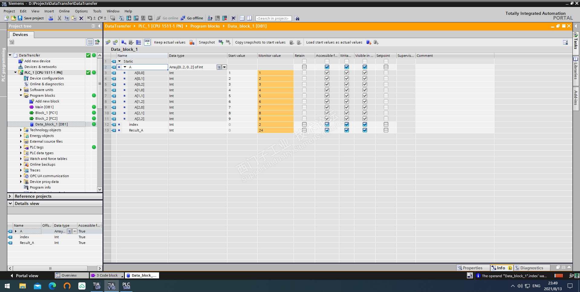The image size is (580, 292).
Task: Switch to the Diagnostics tab
Action: (531, 268)
